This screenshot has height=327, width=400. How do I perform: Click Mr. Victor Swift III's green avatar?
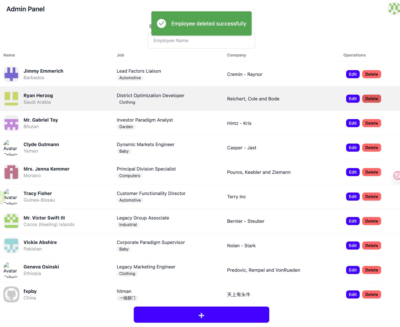(11, 221)
